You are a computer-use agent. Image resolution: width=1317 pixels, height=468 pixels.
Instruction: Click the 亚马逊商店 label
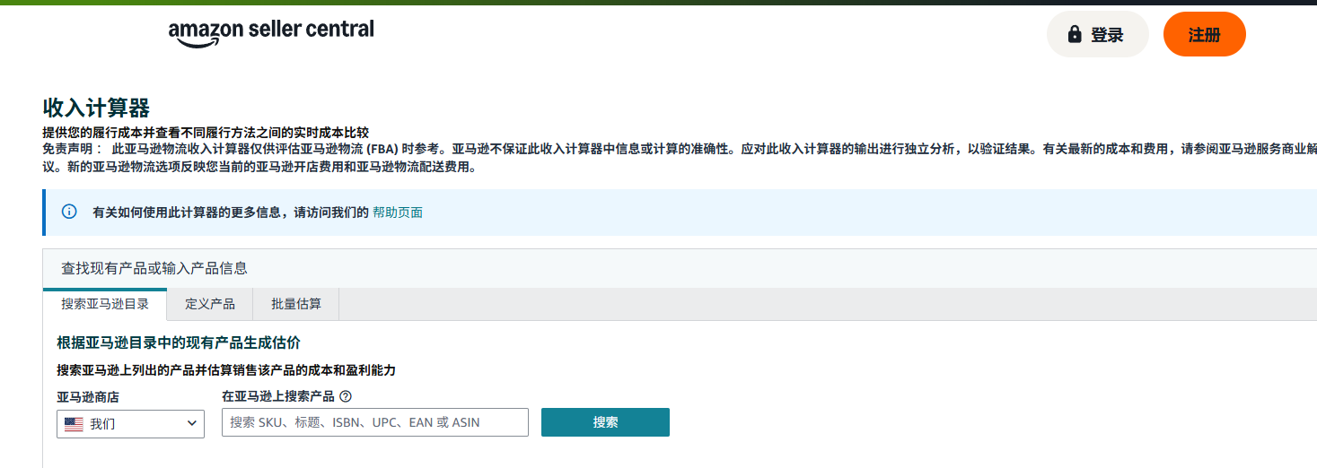point(88,396)
